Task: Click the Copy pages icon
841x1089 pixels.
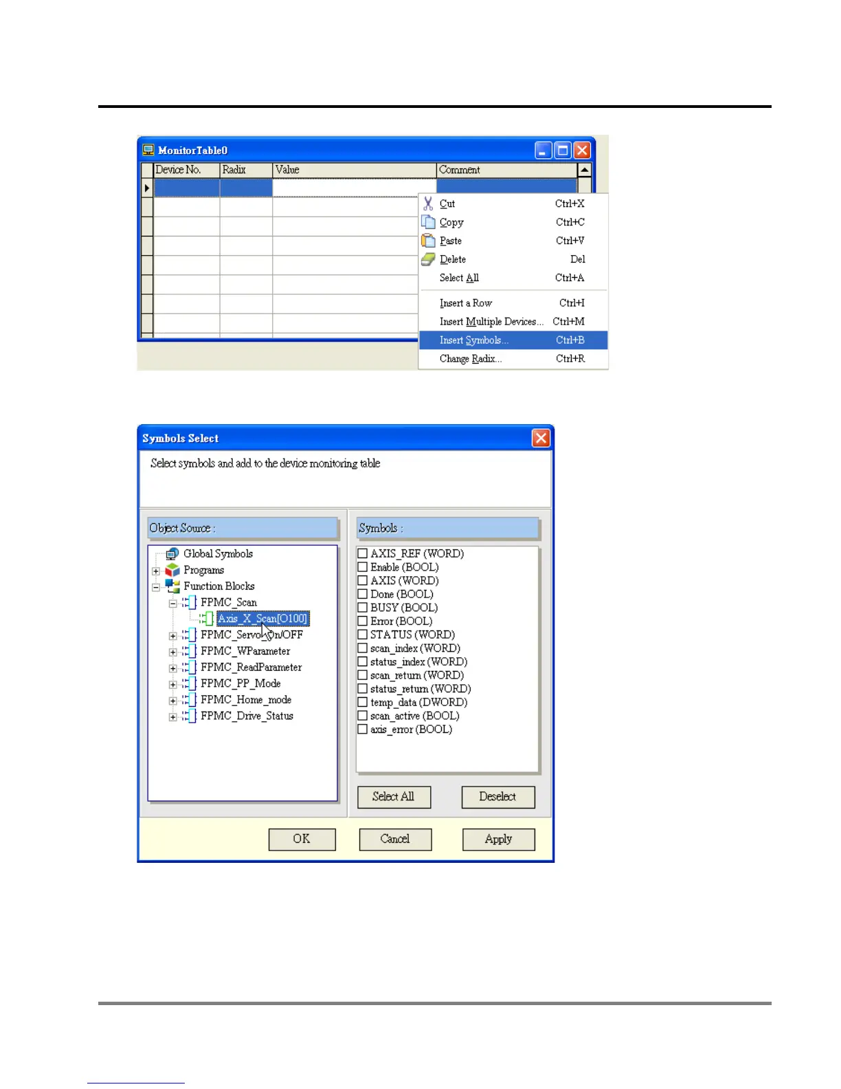Action: (x=428, y=222)
